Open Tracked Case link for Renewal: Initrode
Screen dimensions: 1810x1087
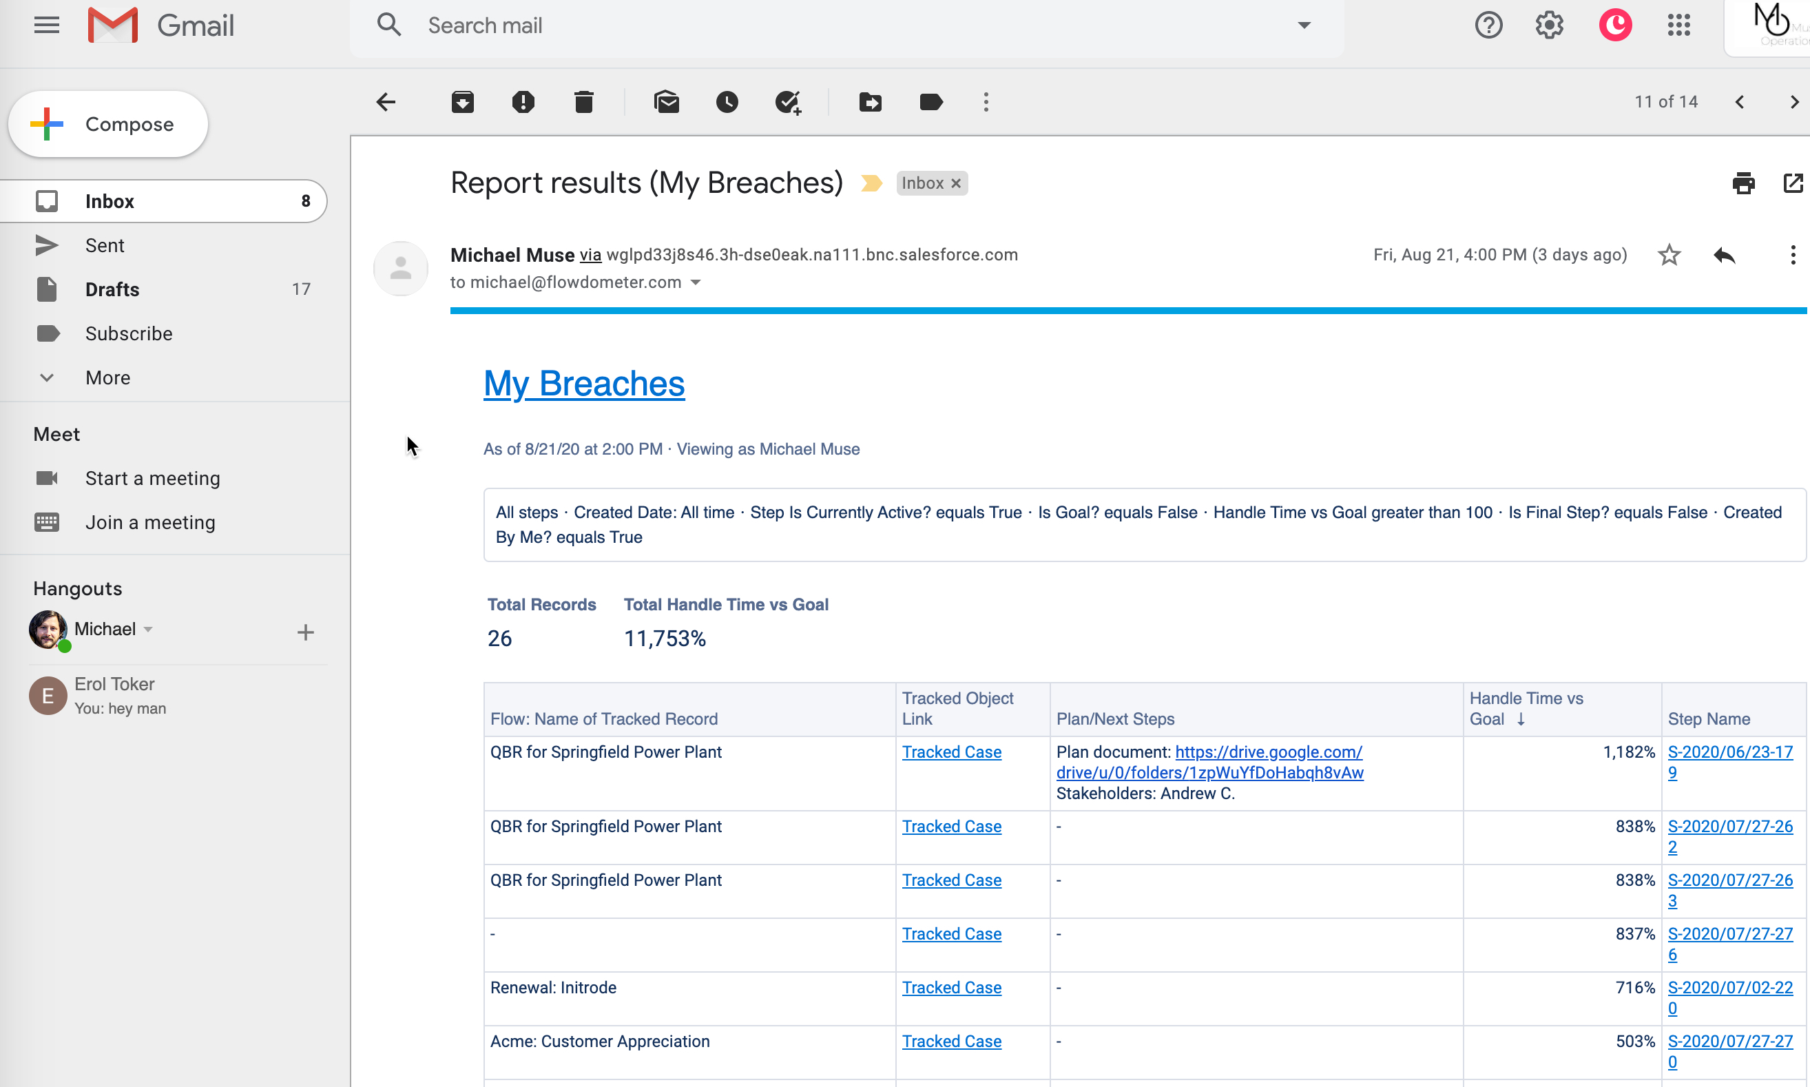tap(951, 987)
